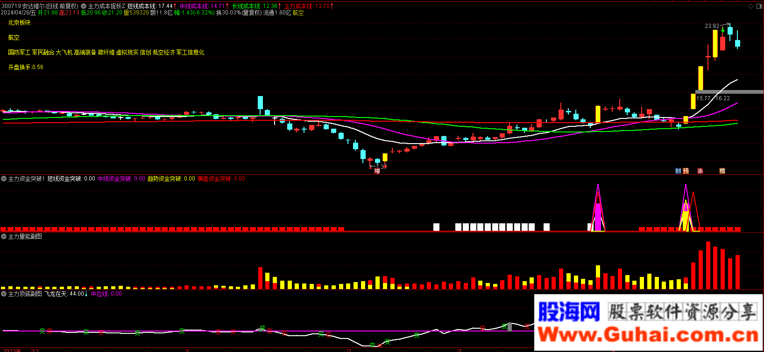Click the 财 finance marker icon

[678, 171]
